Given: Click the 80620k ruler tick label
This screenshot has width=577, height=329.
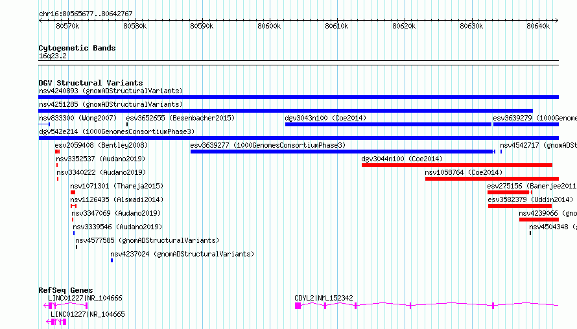Looking at the screenshot, I should (404, 26).
